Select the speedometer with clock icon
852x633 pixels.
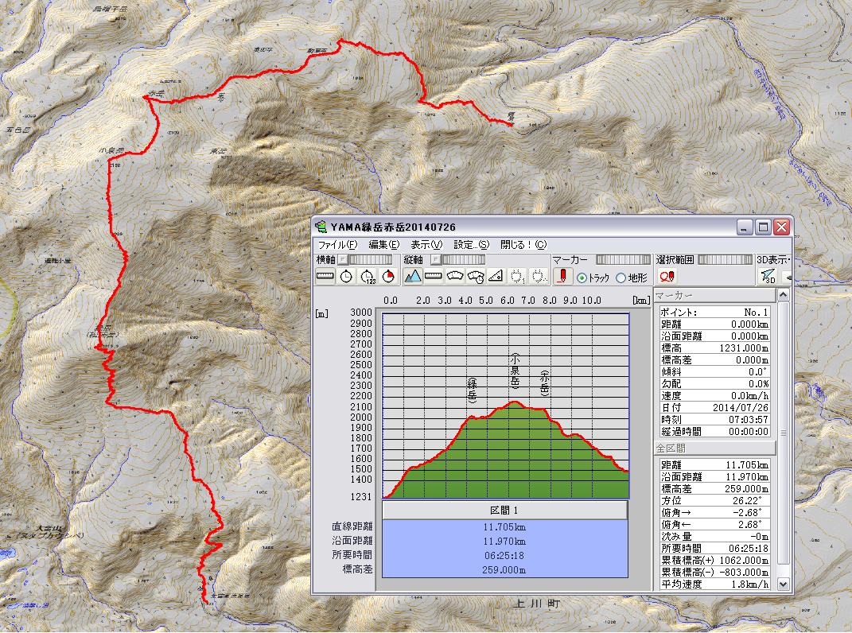[x=476, y=277]
